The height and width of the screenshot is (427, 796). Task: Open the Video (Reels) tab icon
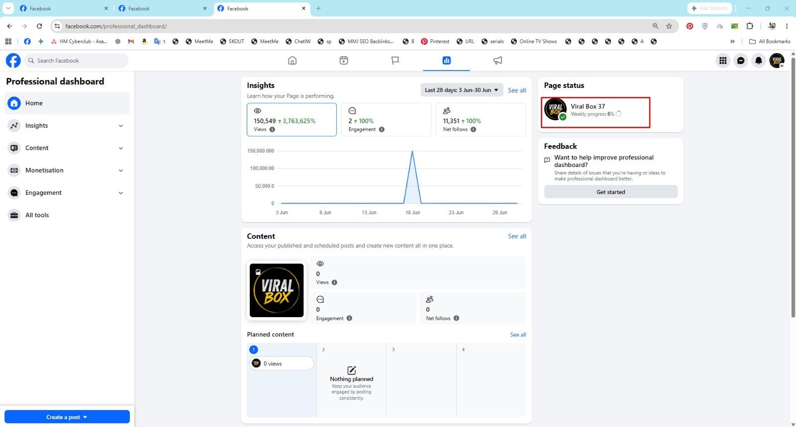(x=344, y=61)
